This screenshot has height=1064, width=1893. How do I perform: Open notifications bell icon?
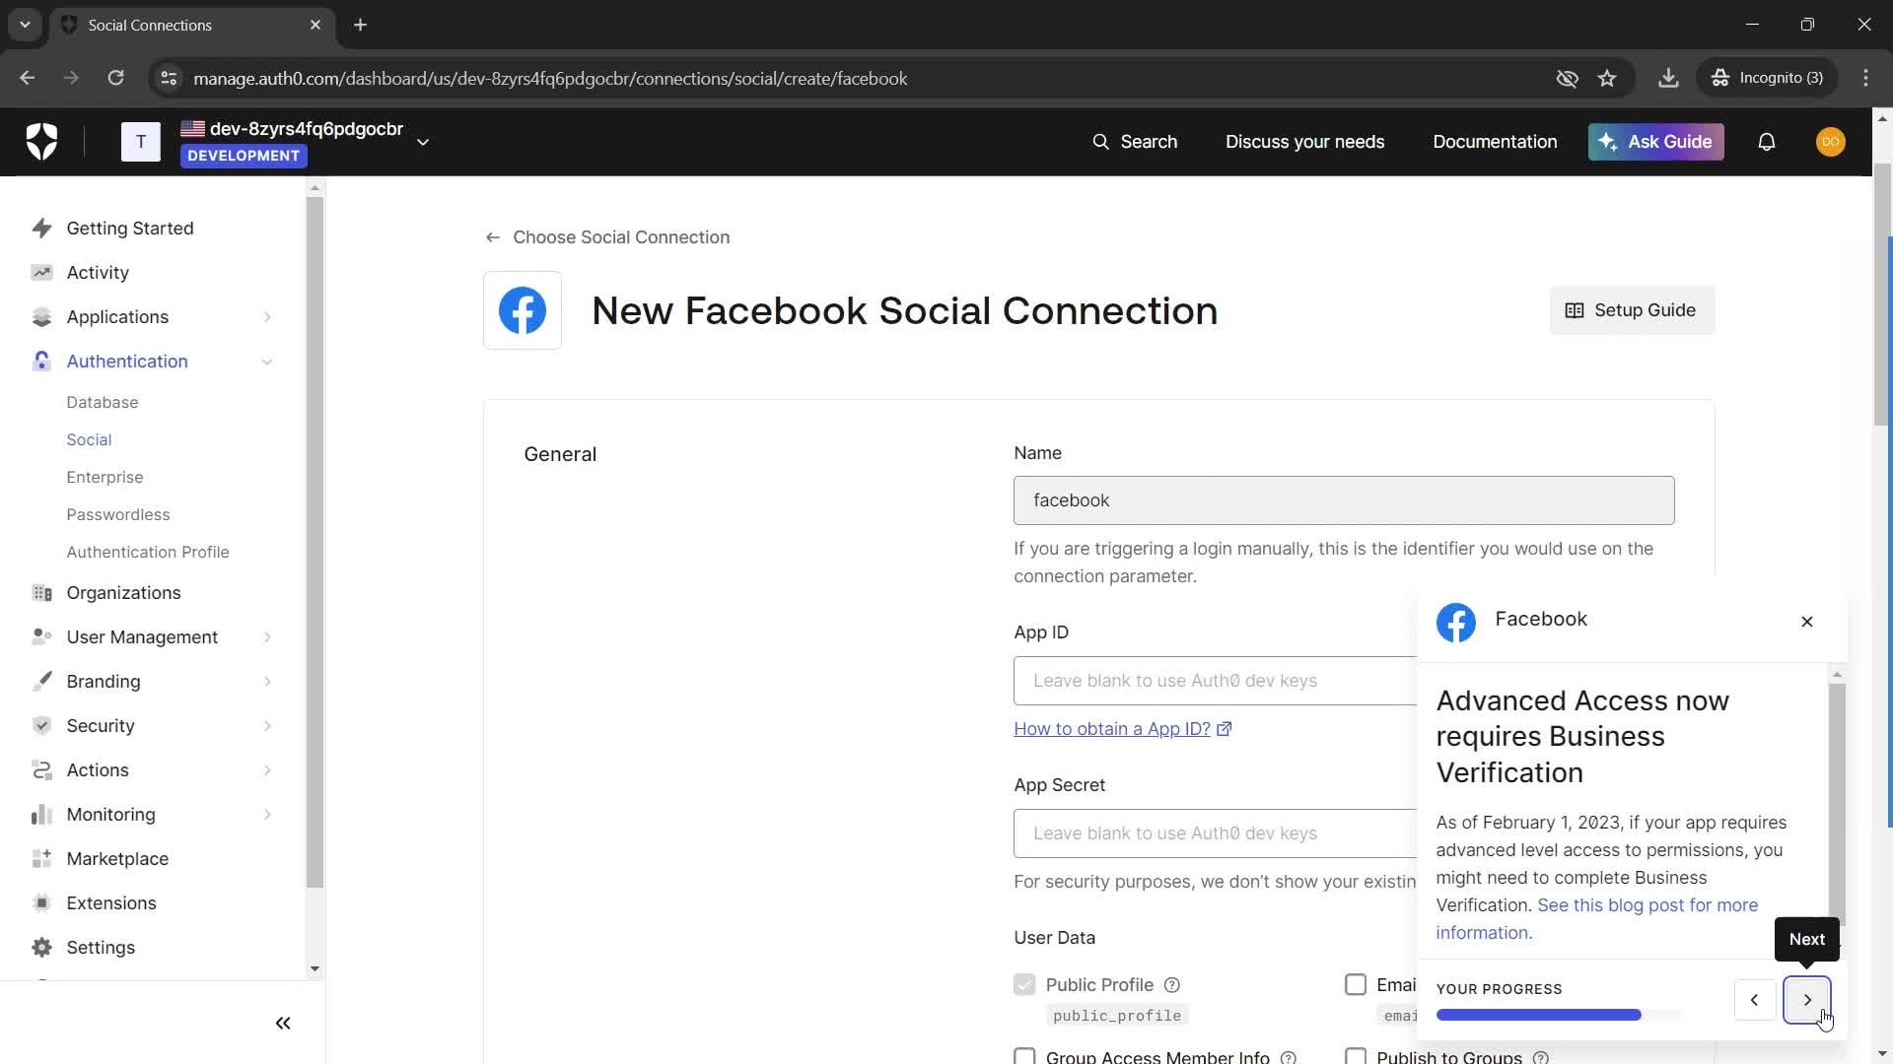click(1767, 142)
